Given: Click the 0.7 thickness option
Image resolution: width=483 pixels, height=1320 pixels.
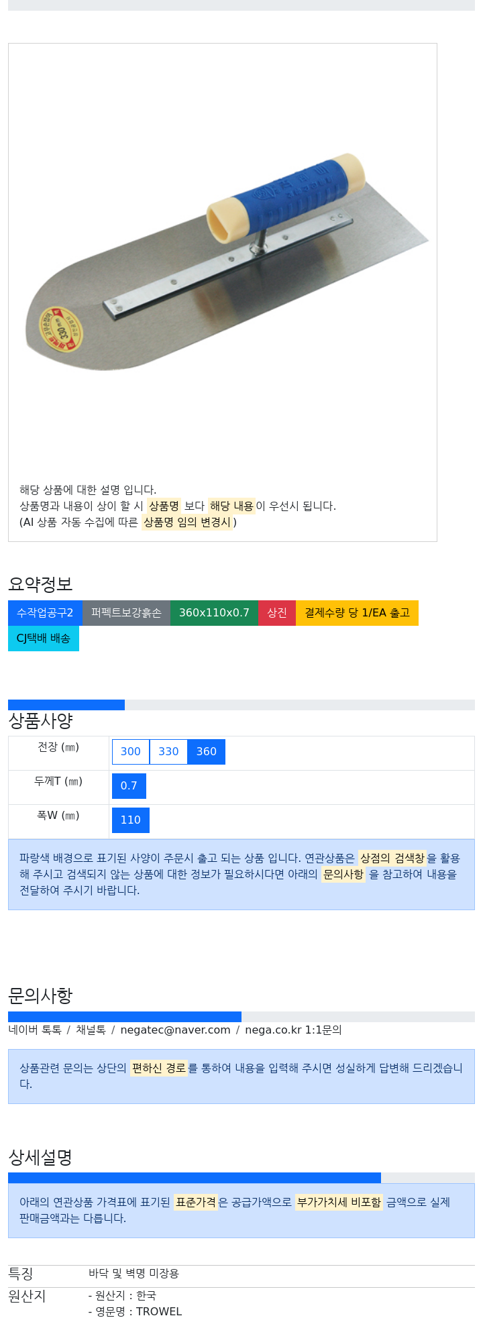Looking at the screenshot, I should click(x=129, y=786).
